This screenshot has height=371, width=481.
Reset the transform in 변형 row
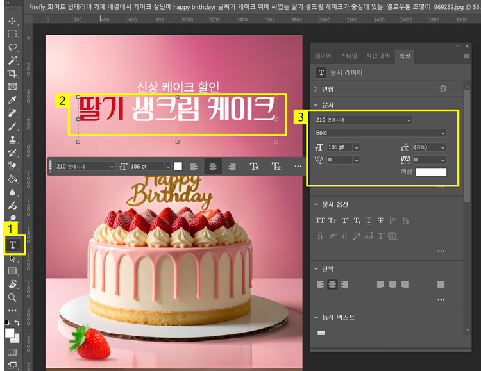coord(443,88)
